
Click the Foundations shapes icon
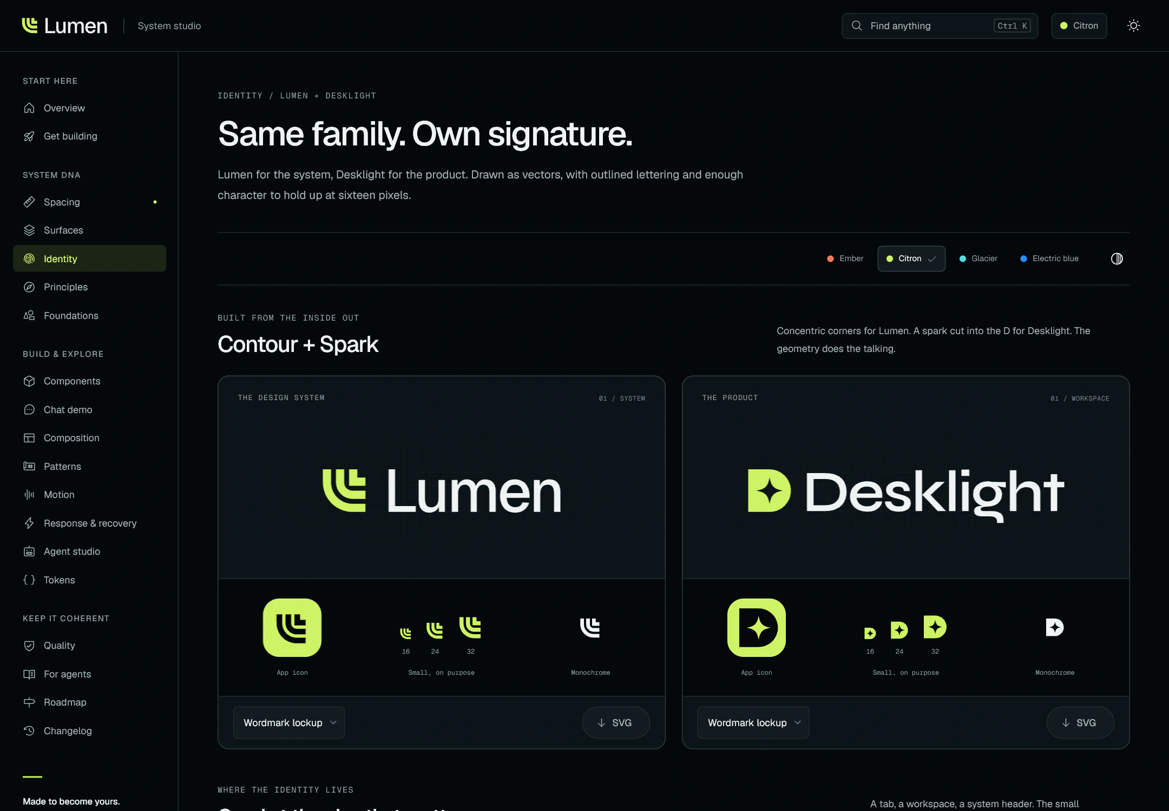(x=29, y=316)
